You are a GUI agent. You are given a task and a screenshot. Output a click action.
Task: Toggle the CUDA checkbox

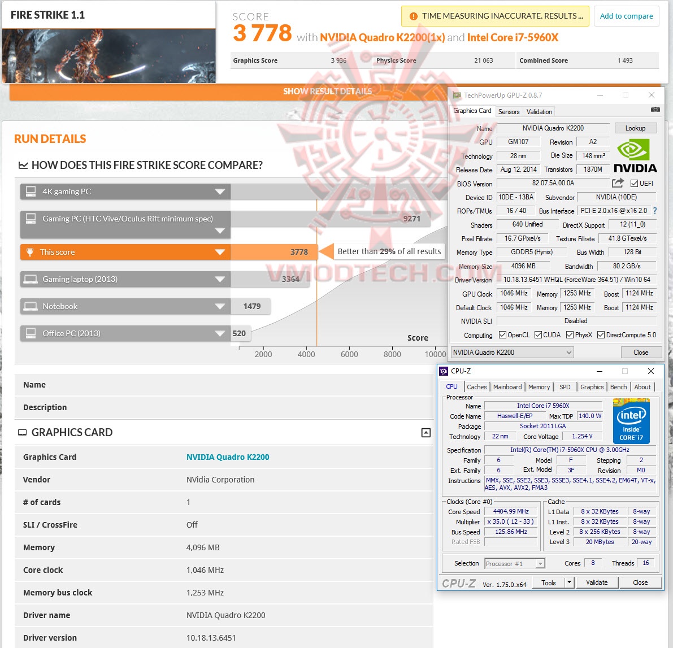click(x=538, y=334)
